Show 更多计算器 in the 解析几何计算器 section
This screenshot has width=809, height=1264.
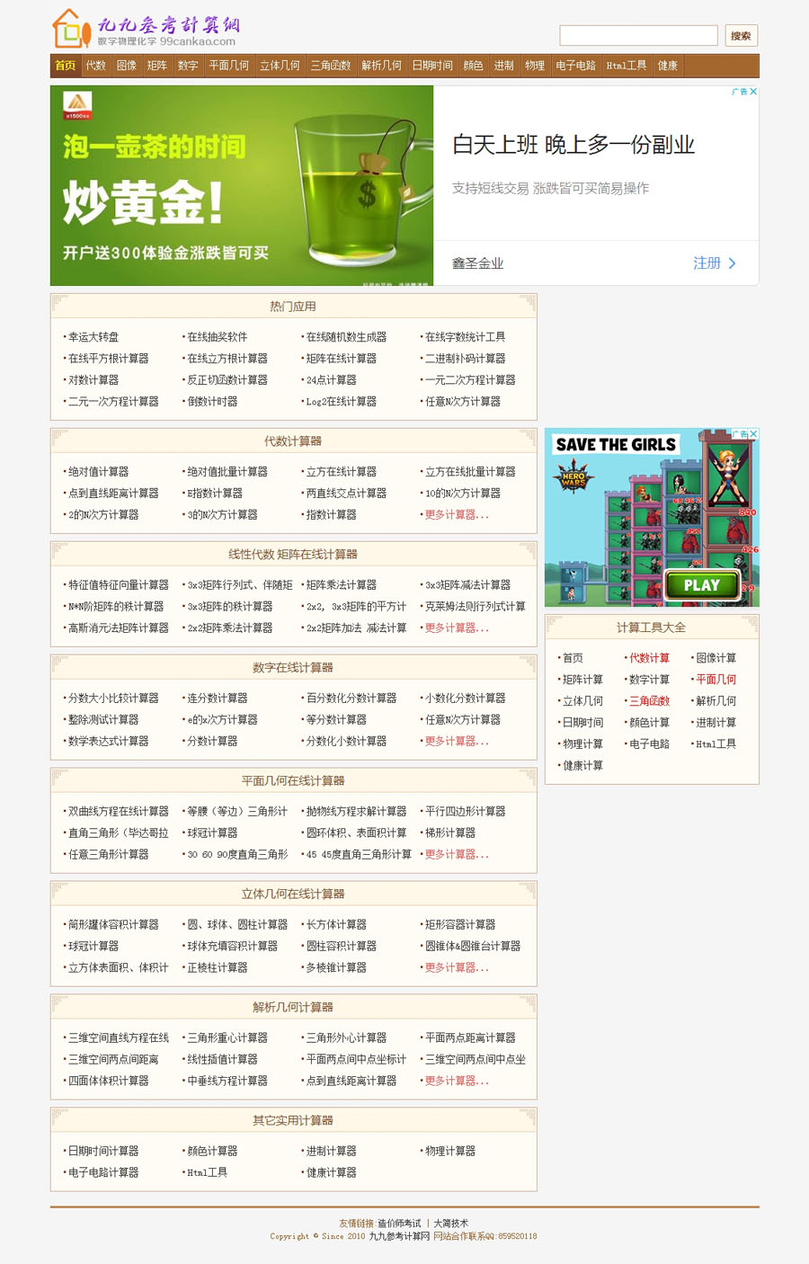click(x=457, y=1082)
